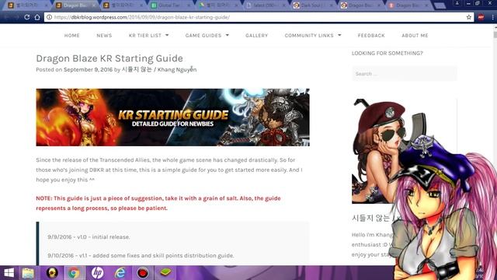Viewport: 497px width, 280px height.
Task: Open the green BlueStacks icon on taskbar
Action: click(165, 273)
